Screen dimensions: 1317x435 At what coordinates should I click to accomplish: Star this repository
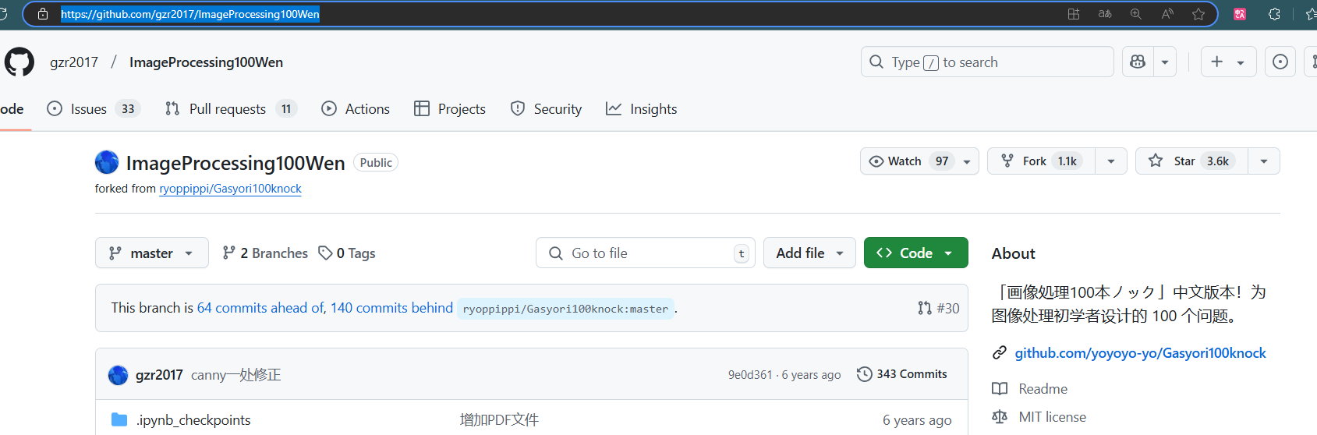coord(1191,161)
